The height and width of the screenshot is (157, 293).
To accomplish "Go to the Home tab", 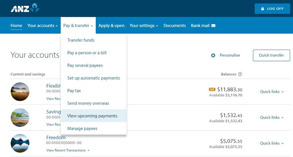I will tap(16, 25).
